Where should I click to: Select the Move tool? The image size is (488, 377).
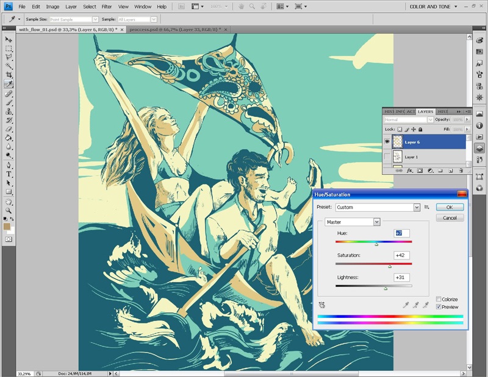point(9,39)
